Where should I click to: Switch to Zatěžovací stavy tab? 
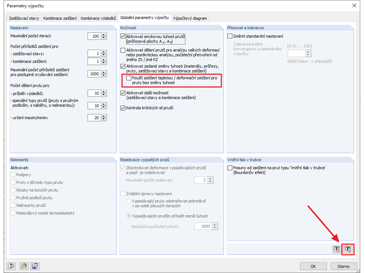(24, 18)
